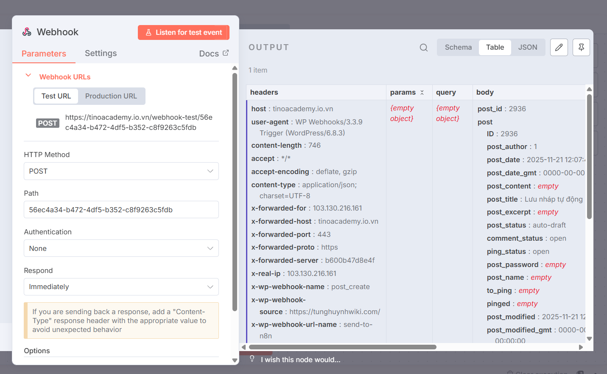Collapse the Webhook URLs section
The height and width of the screenshot is (374, 607).
pyautogui.click(x=28, y=76)
